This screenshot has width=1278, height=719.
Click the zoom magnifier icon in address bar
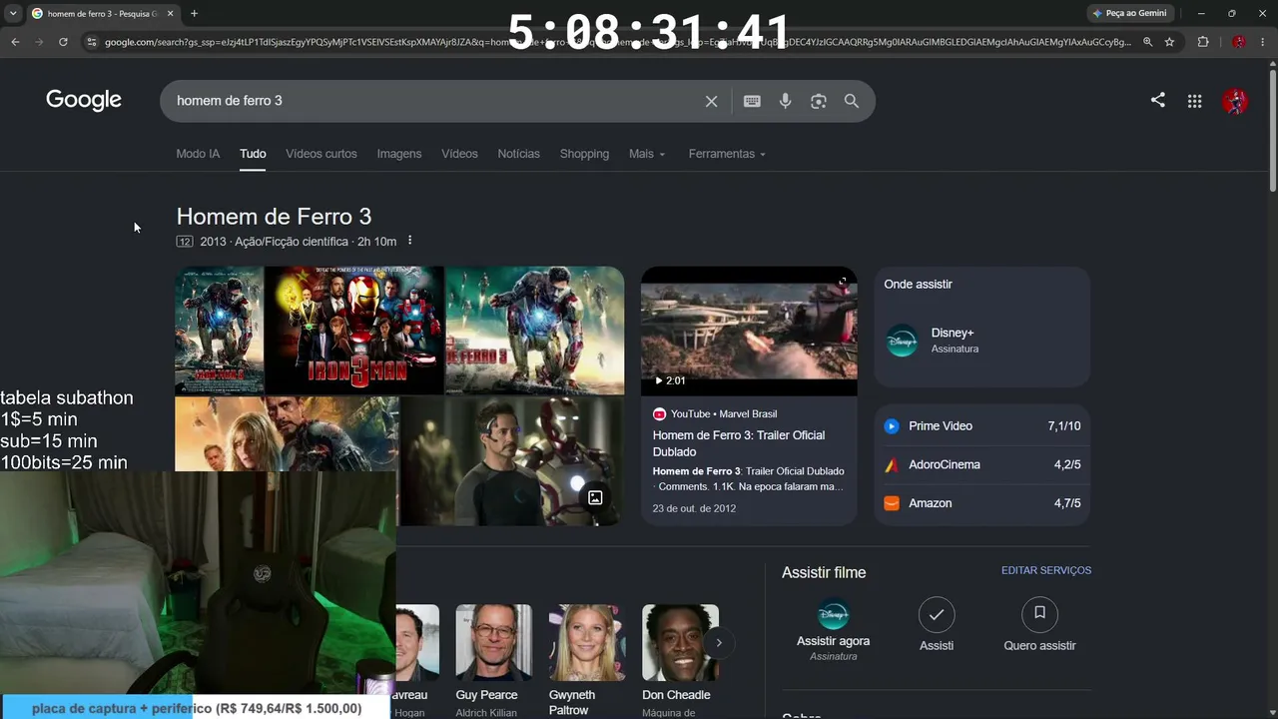tap(1148, 42)
